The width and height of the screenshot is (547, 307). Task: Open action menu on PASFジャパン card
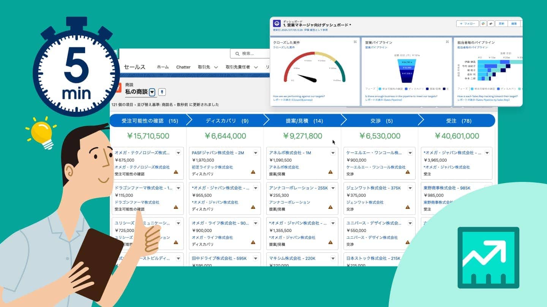point(256,153)
